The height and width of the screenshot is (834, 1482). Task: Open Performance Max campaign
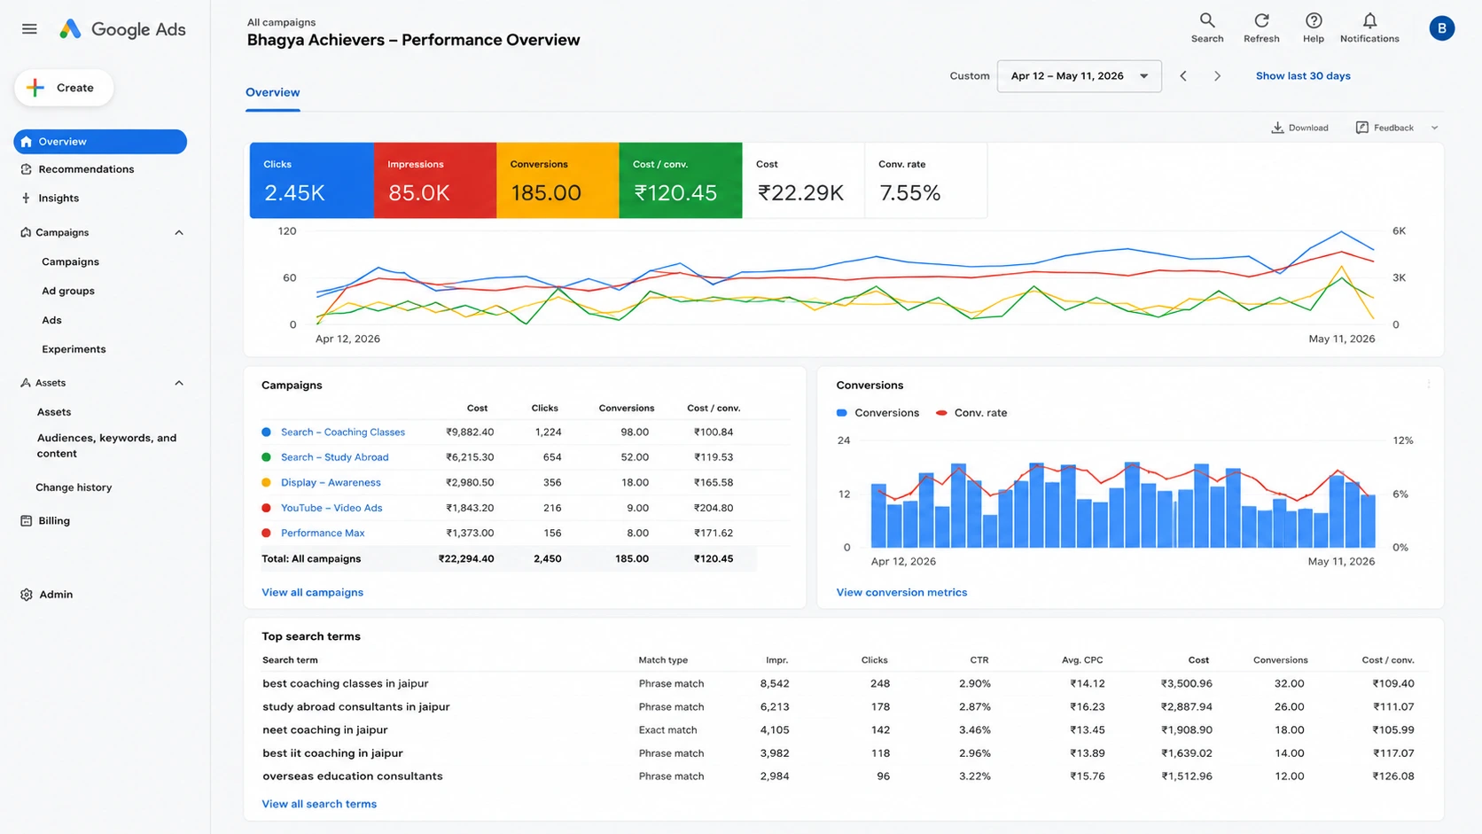point(323,534)
